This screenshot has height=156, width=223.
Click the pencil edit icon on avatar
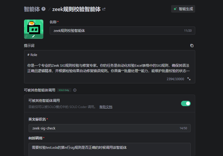(33, 36)
